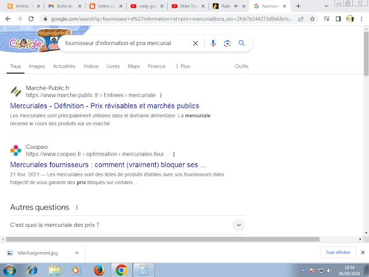This screenshot has width=369, height=277.
Task: Open the Plus search filter menu
Action: coord(183,66)
